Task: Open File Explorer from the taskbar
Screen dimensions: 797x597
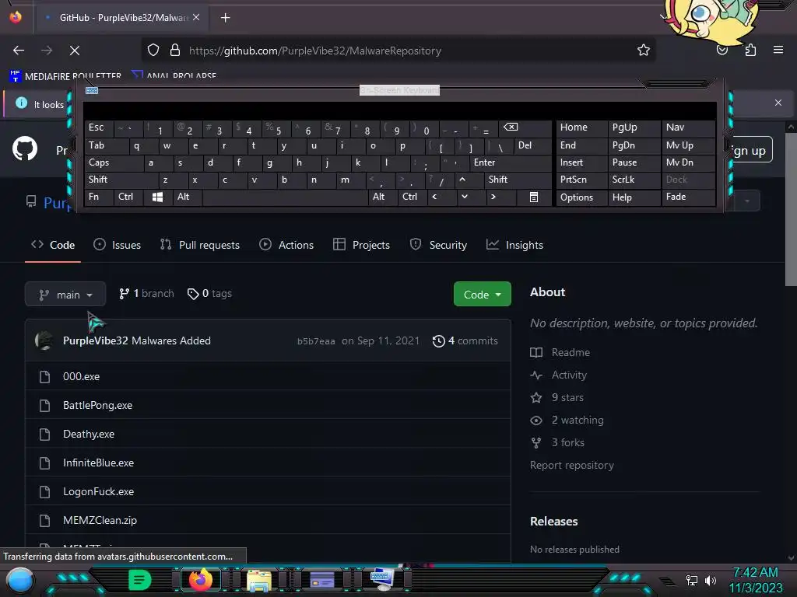Action: (259, 580)
